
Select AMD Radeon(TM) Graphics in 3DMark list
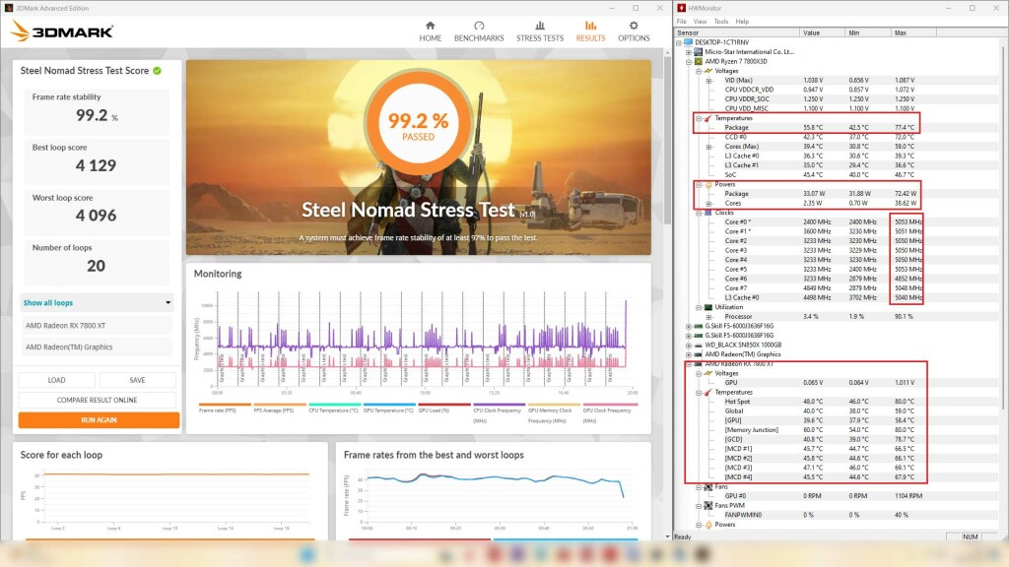click(98, 346)
